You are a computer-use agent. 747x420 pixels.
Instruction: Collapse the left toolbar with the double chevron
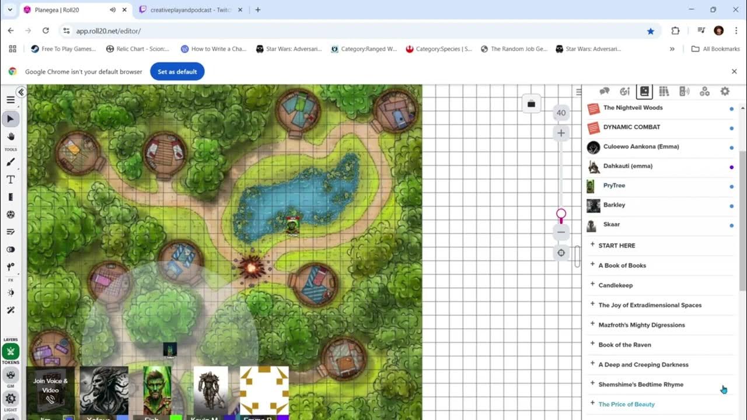point(20,92)
